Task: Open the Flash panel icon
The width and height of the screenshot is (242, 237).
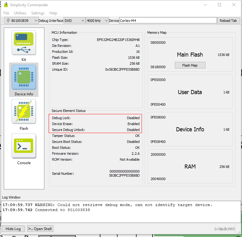Action: coord(24,112)
